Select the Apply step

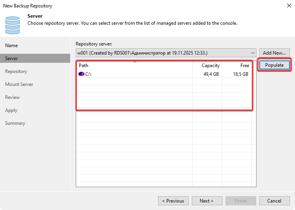pos(11,110)
